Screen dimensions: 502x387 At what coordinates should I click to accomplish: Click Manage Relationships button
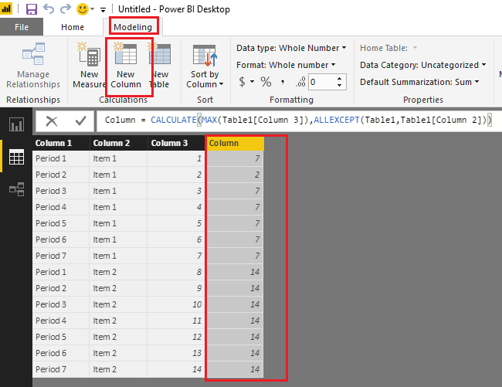pyautogui.click(x=33, y=66)
